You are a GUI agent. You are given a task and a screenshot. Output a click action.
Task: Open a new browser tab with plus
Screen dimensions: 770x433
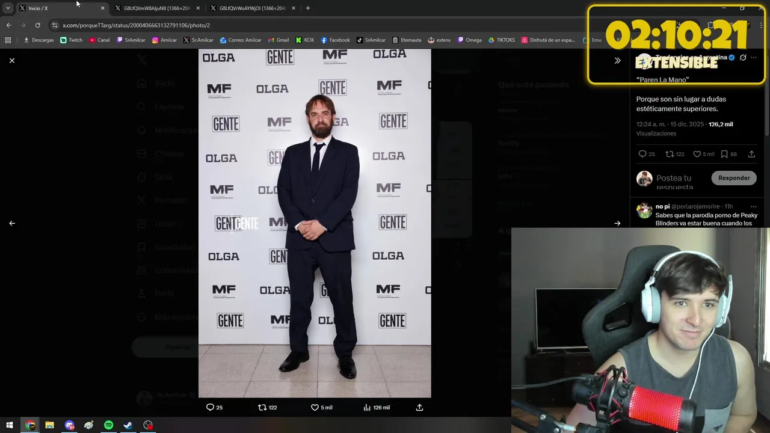307,8
